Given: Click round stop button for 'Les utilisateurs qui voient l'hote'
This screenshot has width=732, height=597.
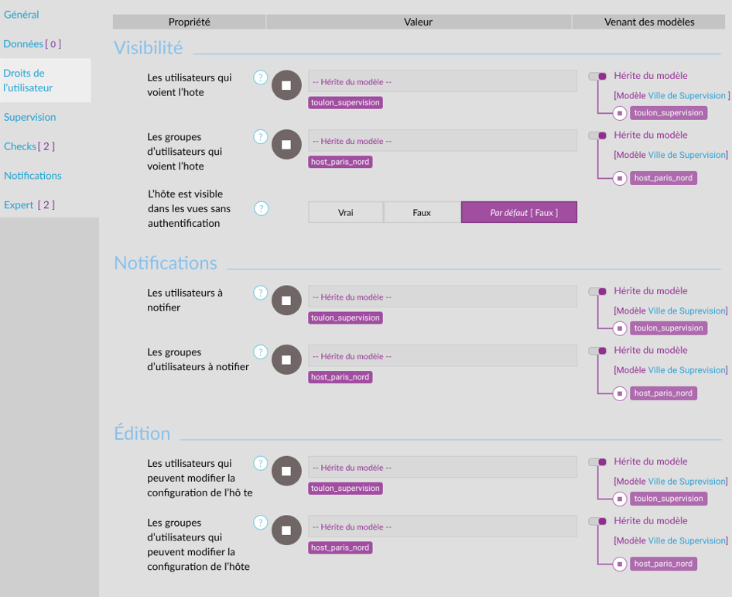Looking at the screenshot, I should (x=286, y=85).
